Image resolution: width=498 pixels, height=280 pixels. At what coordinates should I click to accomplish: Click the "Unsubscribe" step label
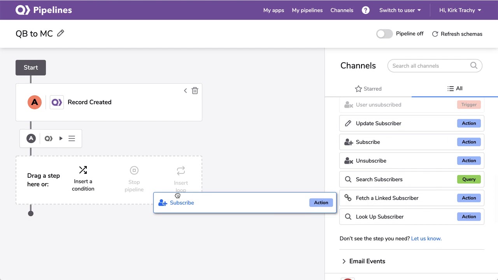coord(371,161)
